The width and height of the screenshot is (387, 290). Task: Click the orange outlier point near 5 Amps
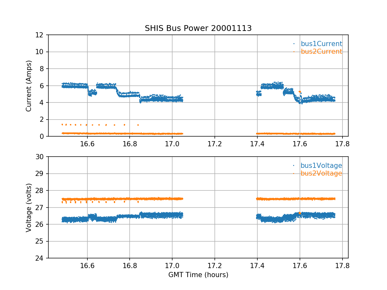coord(300,92)
